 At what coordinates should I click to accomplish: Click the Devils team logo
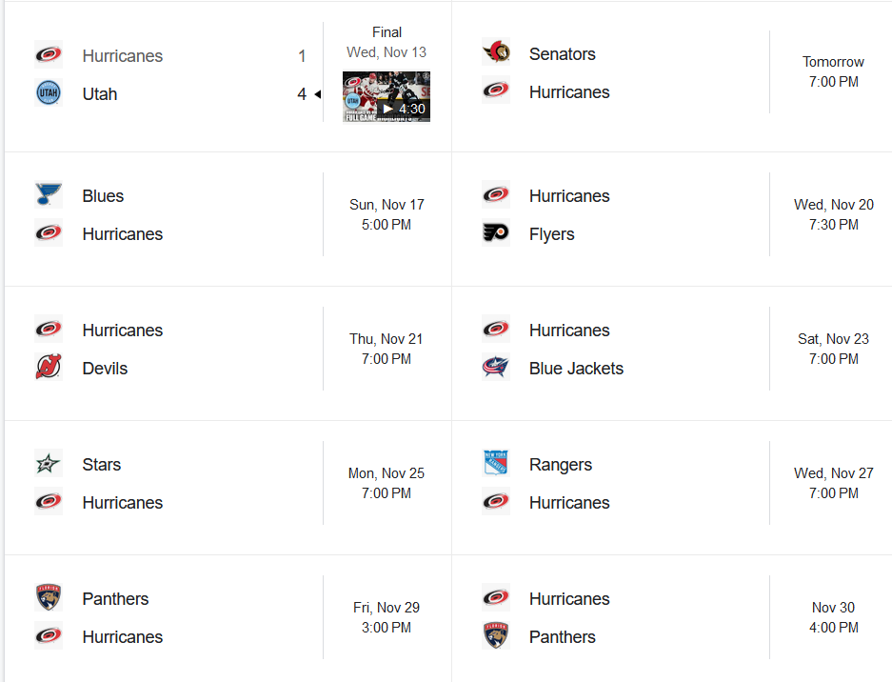49,368
